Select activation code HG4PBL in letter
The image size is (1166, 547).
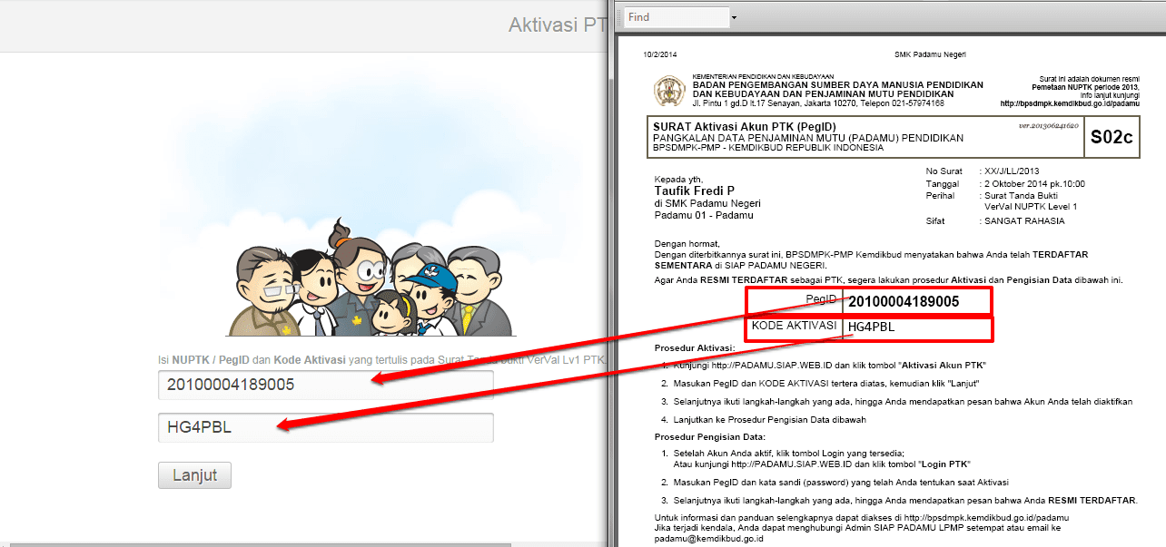[x=872, y=327]
